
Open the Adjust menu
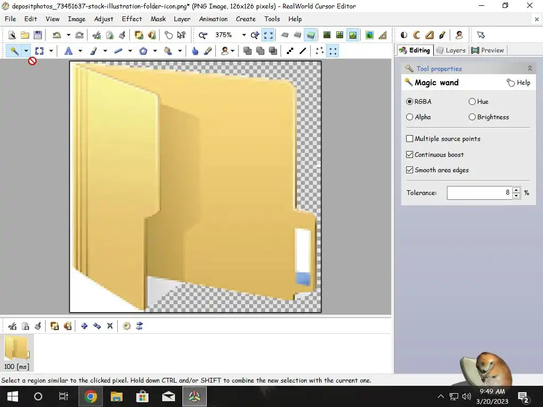[103, 19]
